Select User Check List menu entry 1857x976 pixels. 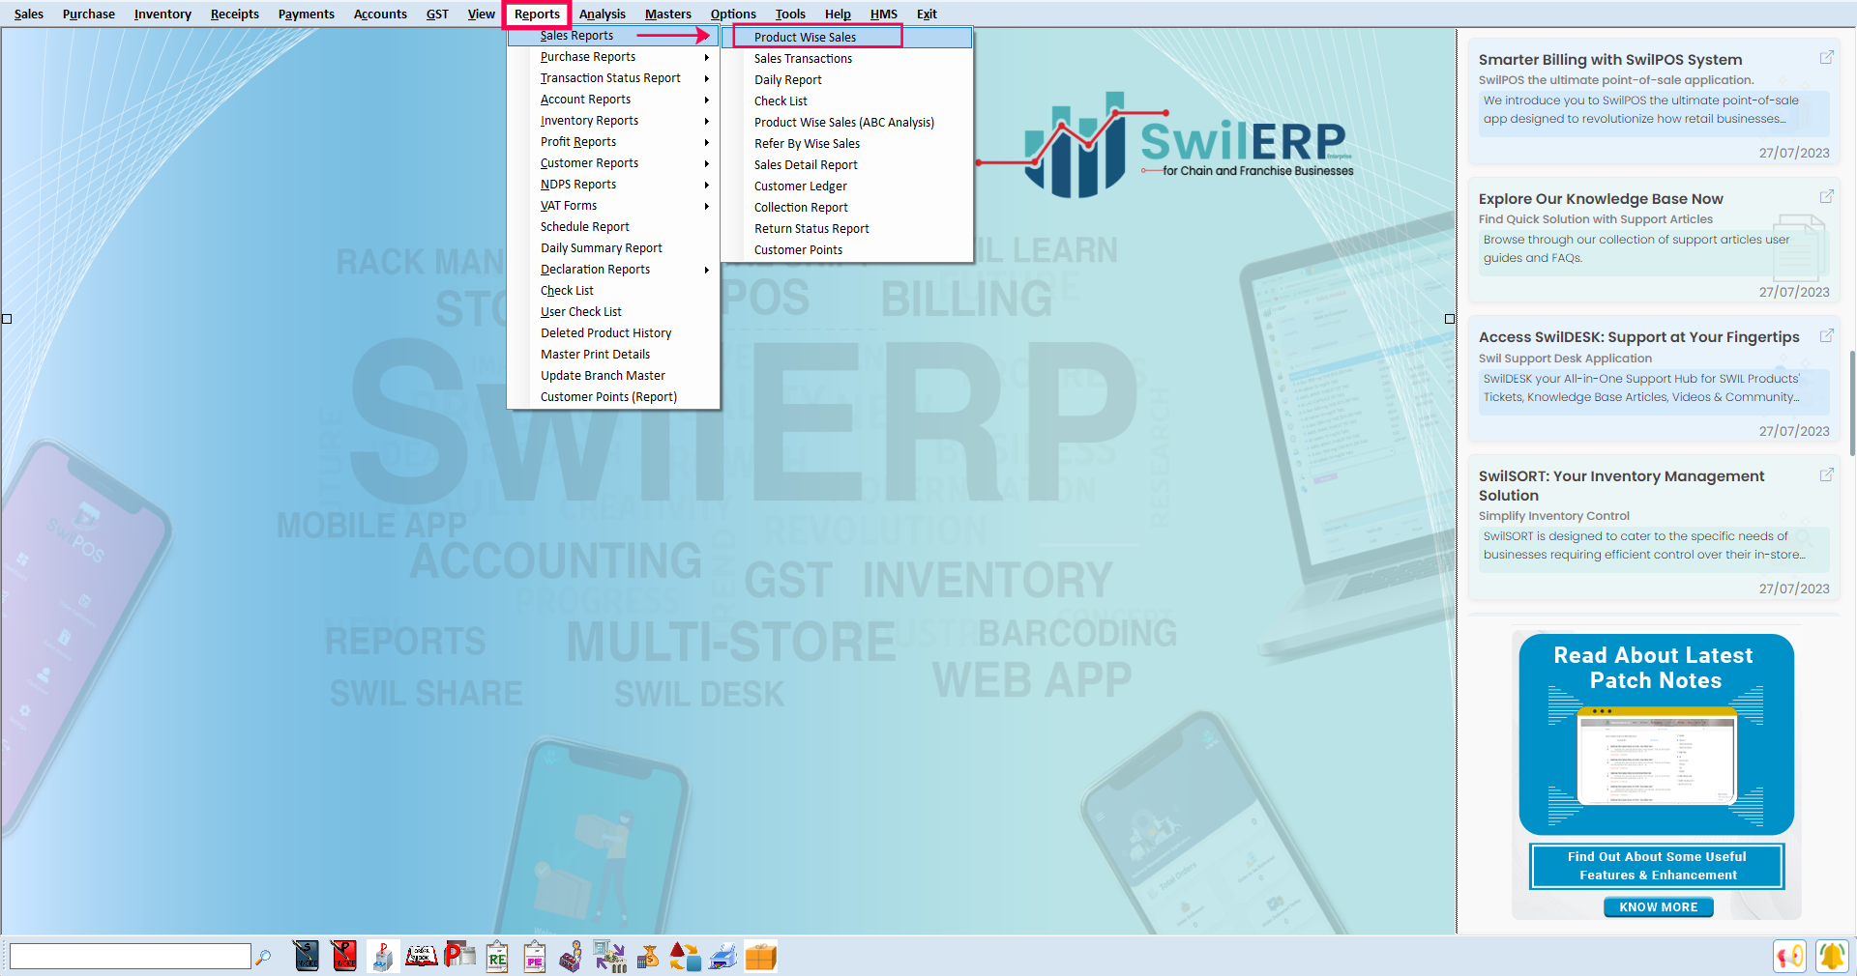coord(613,312)
